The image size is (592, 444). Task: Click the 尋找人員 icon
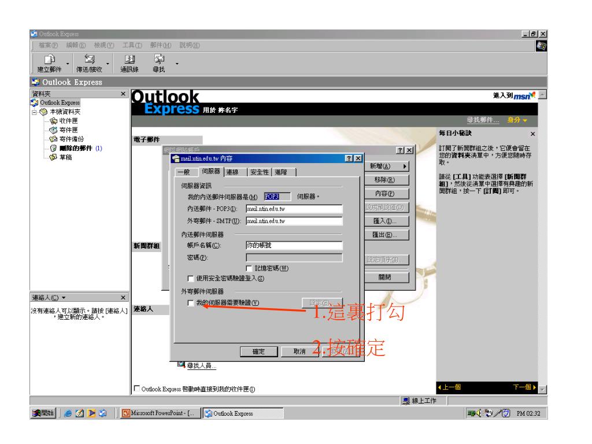(181, 365)
